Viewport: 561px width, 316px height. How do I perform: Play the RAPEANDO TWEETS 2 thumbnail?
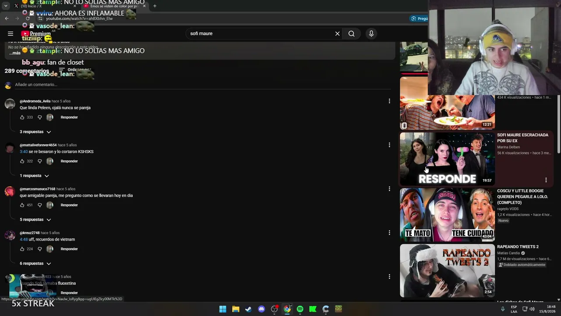point(447,270)
